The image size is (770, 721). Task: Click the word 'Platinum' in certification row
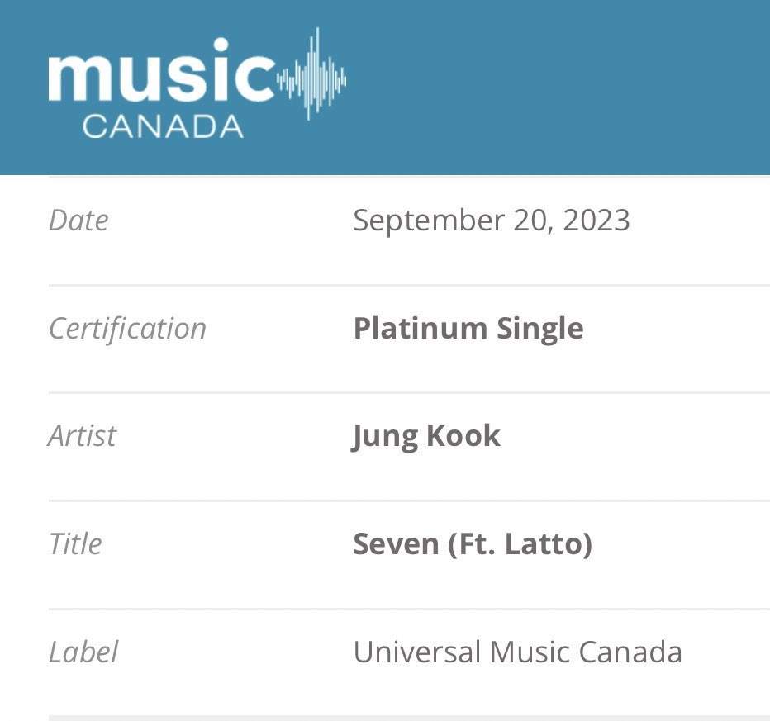coord(421,329)
